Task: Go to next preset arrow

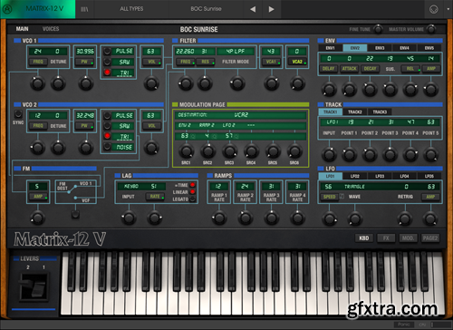Action: tap(271, 9)
